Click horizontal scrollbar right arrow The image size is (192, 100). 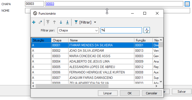click(156, 86)
